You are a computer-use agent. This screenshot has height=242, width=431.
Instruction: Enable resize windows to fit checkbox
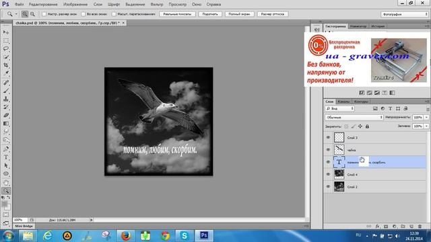click(x=44, y=14)
